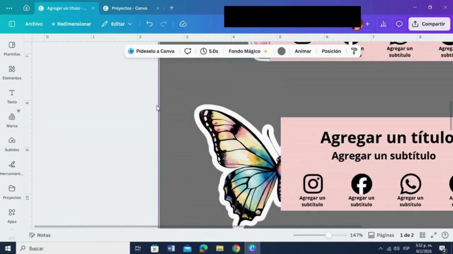Click the Animar button
The width and height of the screenshot is (453, 254).
[x=303, y=51]
